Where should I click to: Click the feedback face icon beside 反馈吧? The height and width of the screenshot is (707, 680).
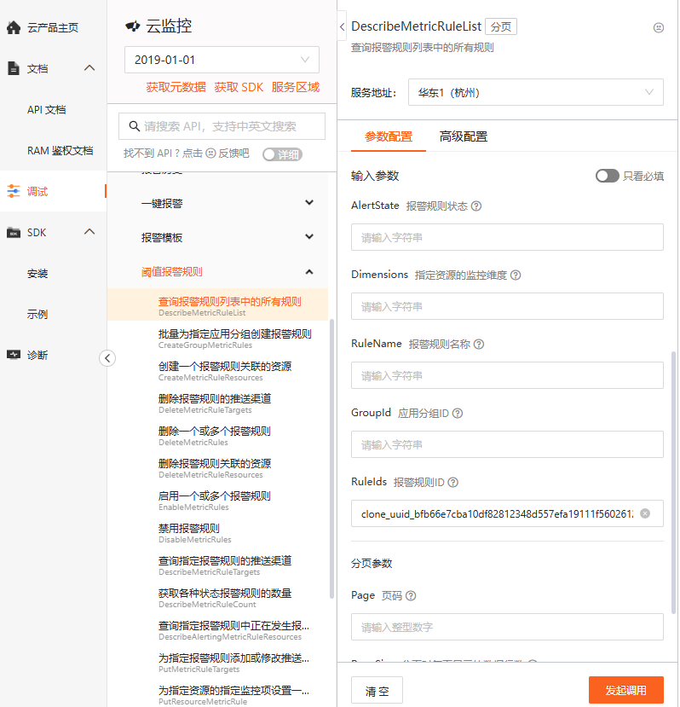point(210,154)
